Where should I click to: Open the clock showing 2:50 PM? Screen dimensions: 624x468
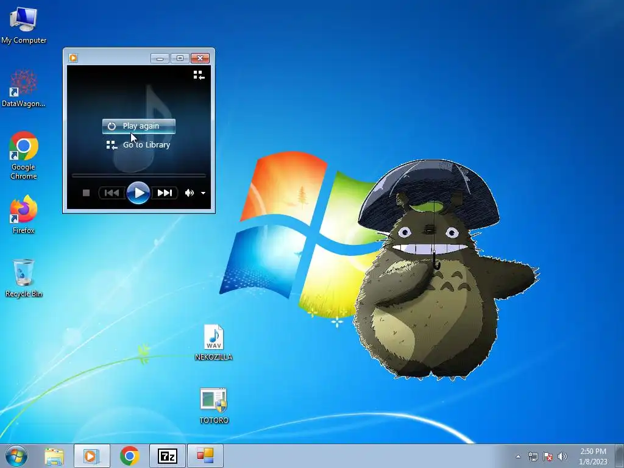coord(593,456)
